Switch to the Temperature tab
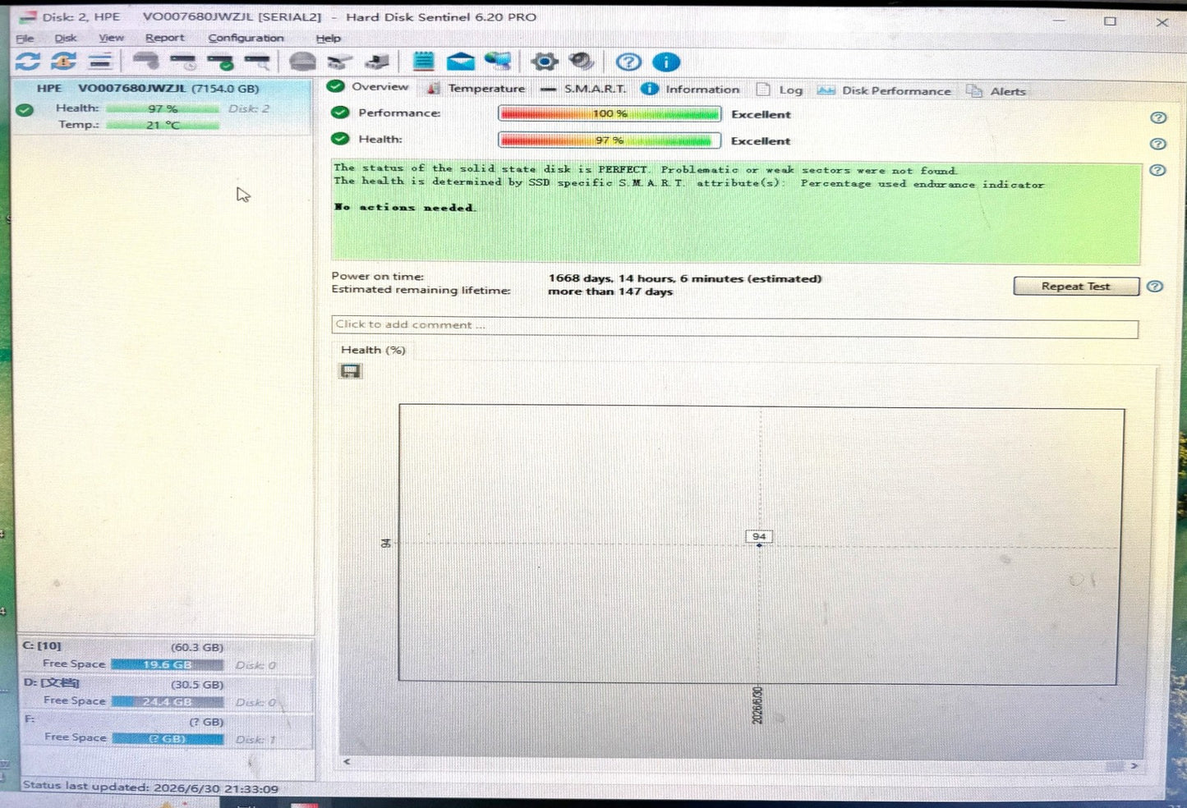Screen dimensions: 1187x808 476,89
